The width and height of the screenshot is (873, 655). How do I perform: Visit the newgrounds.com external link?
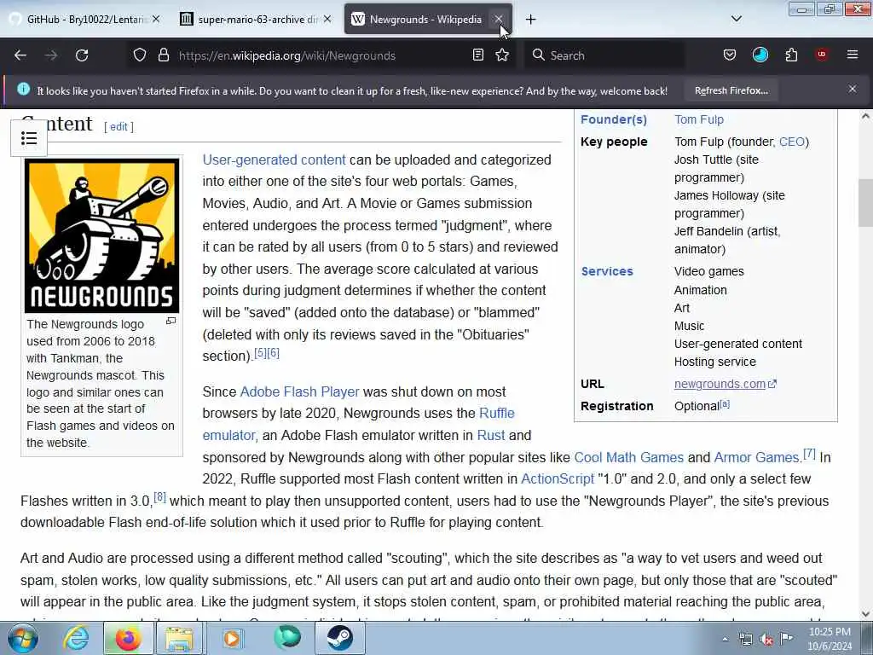[725, 384]
